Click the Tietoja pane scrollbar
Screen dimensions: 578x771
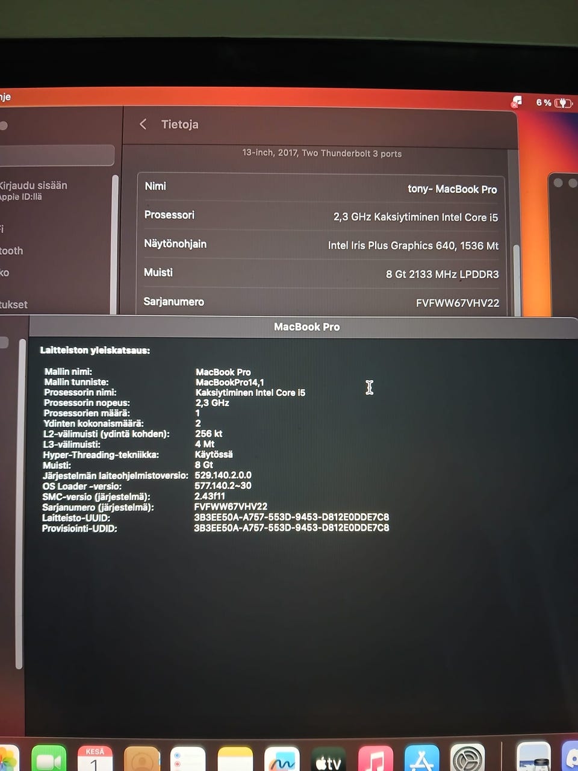coord(516,280)
